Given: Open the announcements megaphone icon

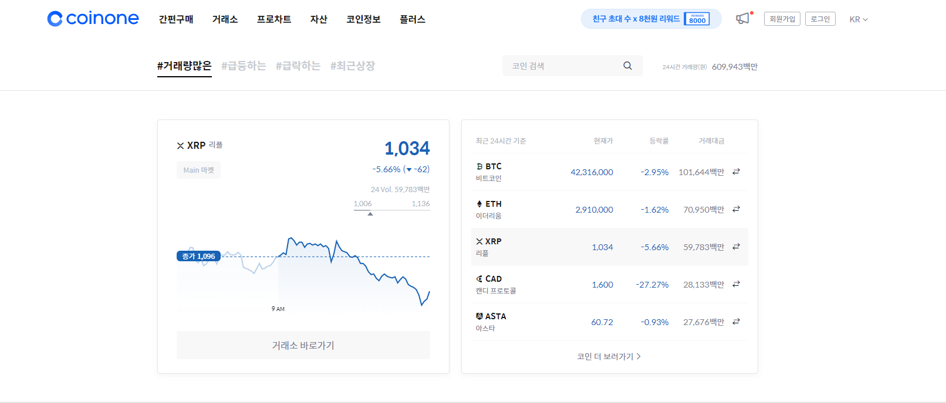Looking at the screenshot, I should click(743, 19).
